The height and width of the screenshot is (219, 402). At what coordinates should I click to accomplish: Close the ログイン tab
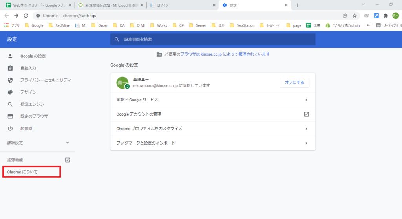point(214,5)
